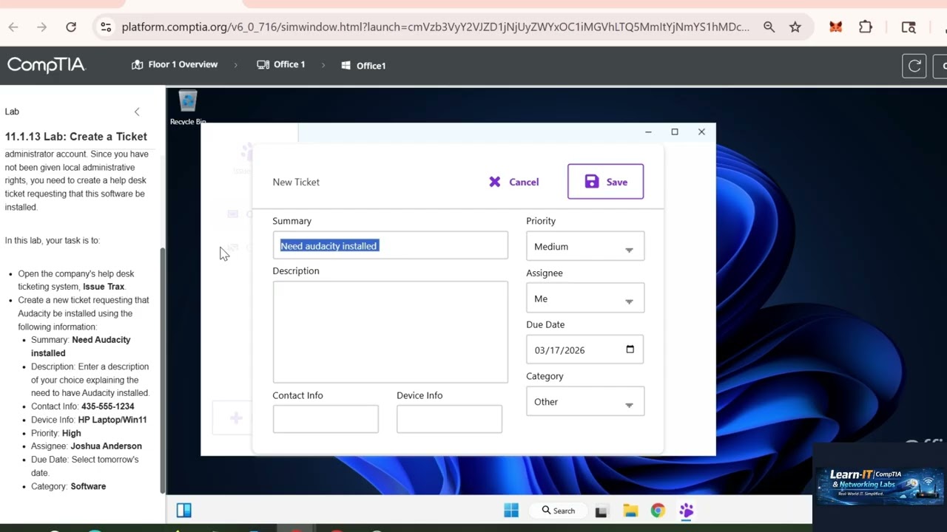Minimize the Issue Trax window
This screenshot has width=947, height=532.
pyautogui.click(x=648, y=132)
